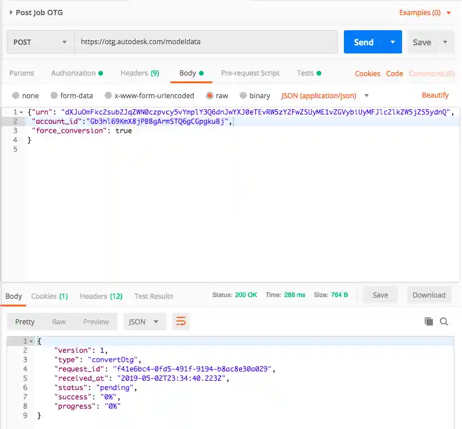
Task: Click the request URL input field
Action: pyautogui.click(x=206, y=42)
